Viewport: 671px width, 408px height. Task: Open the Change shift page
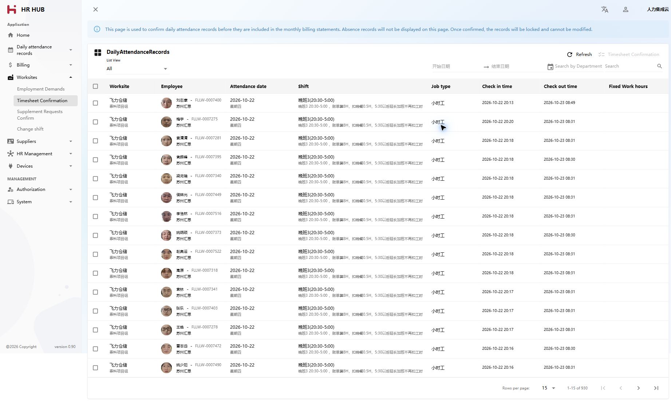[30, 129]
